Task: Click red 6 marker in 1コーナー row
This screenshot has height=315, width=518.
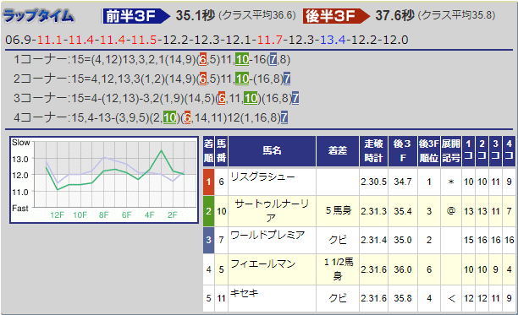Action: [x=203, y=60]
